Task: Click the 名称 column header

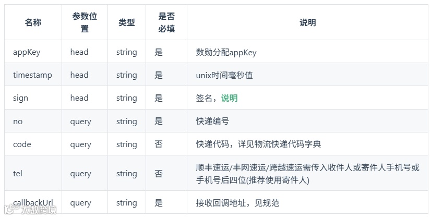Action: pos(33,22)
